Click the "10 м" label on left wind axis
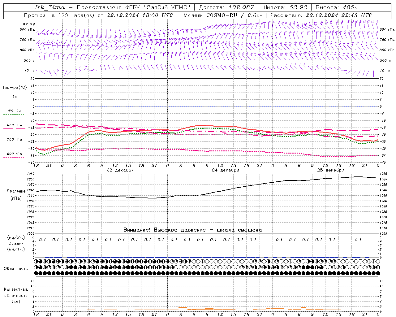 pos(29,71)
